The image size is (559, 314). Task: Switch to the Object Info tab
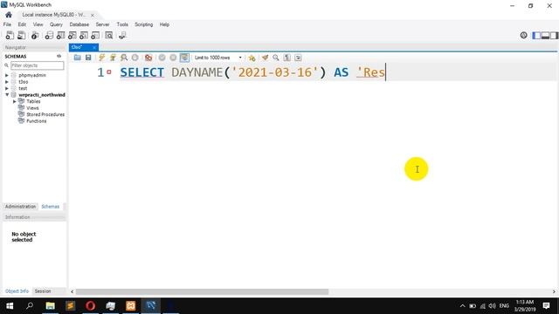[17, 291]
